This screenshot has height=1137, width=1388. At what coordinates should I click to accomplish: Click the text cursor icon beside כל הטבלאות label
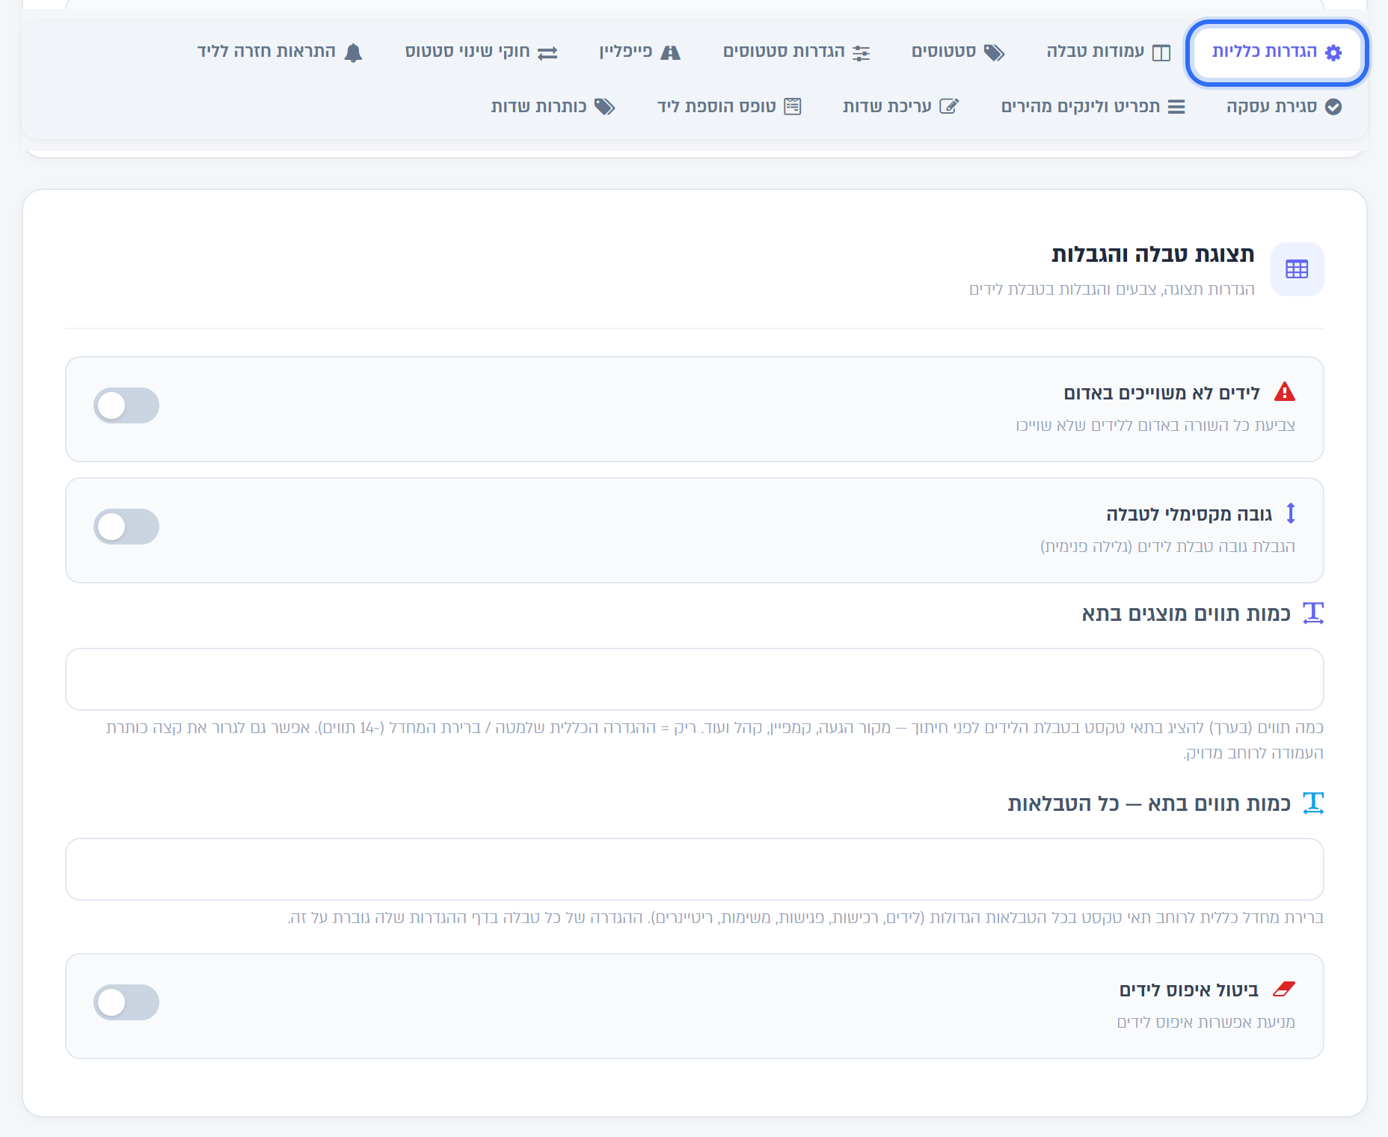(x=1313, y=803)
